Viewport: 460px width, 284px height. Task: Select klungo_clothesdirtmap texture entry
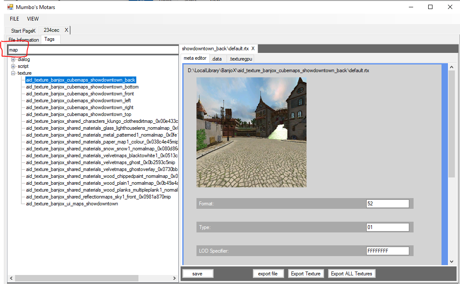[102, 121]
